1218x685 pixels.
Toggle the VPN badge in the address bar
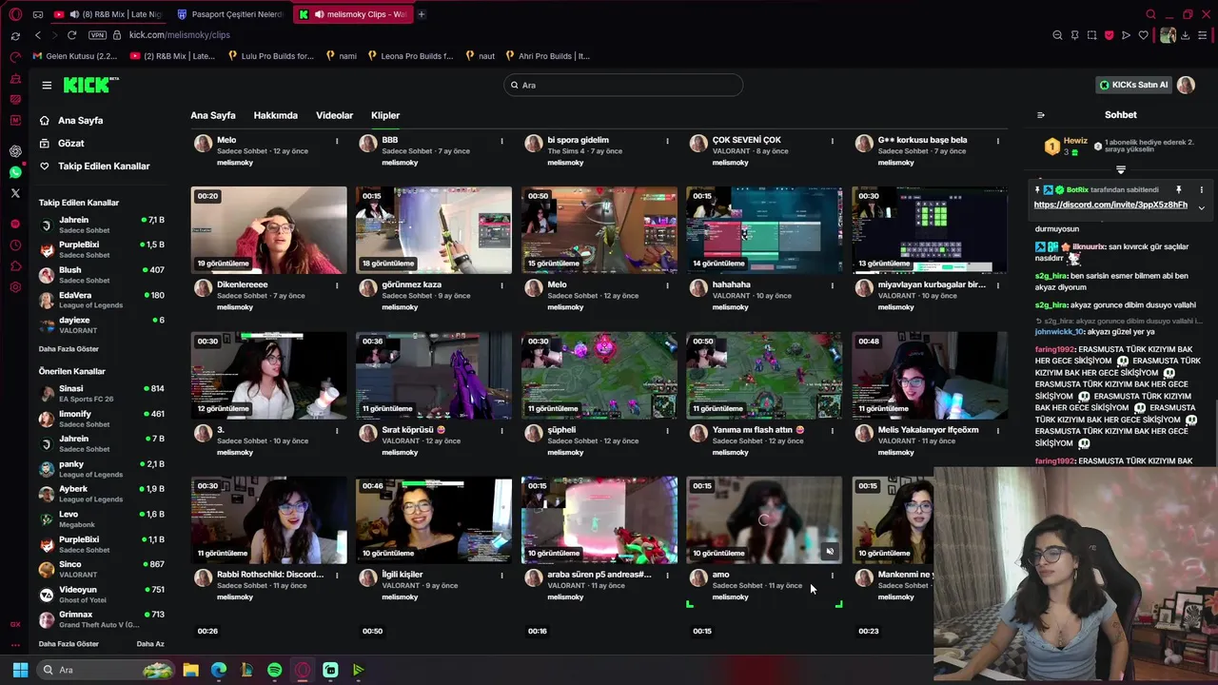click(97, 35)
